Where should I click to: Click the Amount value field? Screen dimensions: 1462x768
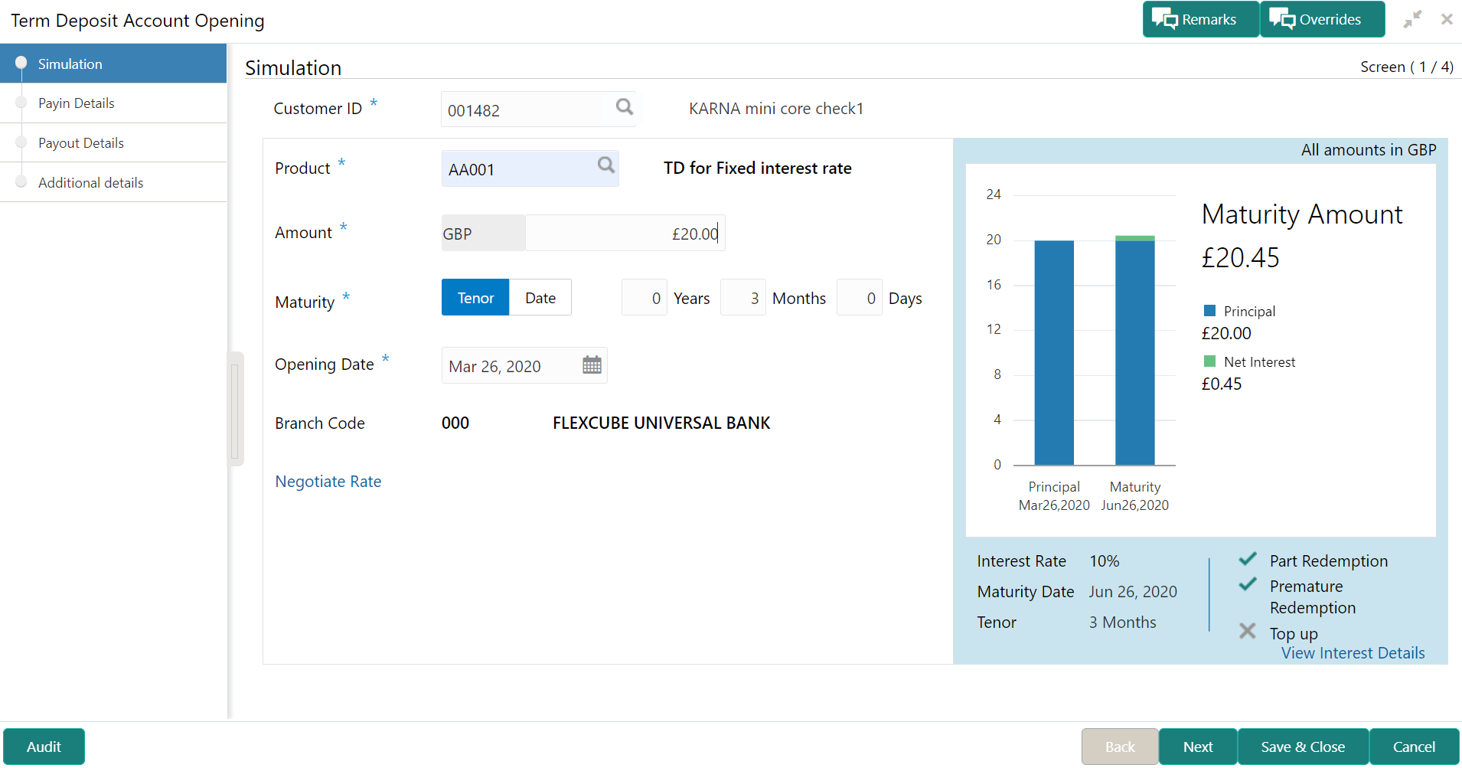click(x=625, y=233)
